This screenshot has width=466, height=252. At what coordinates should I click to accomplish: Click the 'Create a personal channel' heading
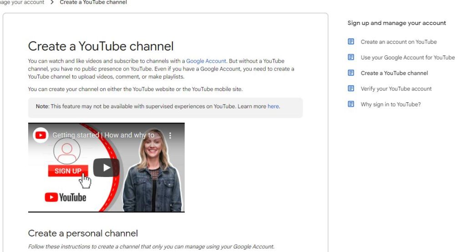click(x=83, y=233)
